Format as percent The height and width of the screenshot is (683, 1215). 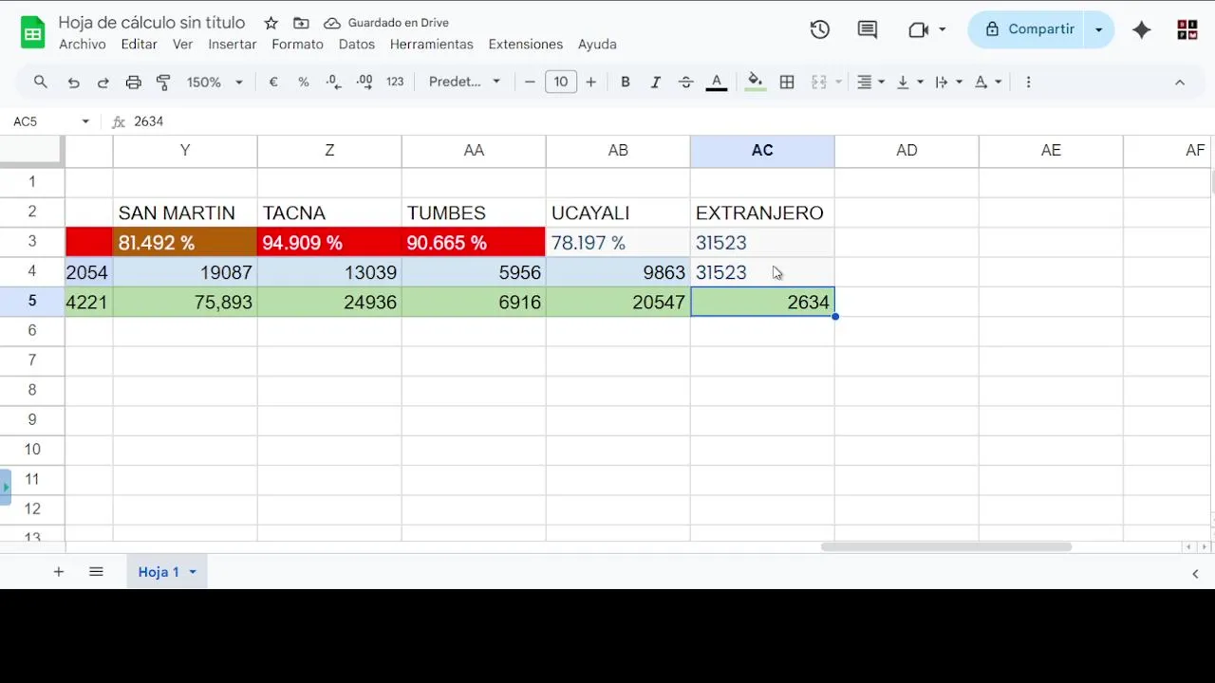click(x=304, y=83)
